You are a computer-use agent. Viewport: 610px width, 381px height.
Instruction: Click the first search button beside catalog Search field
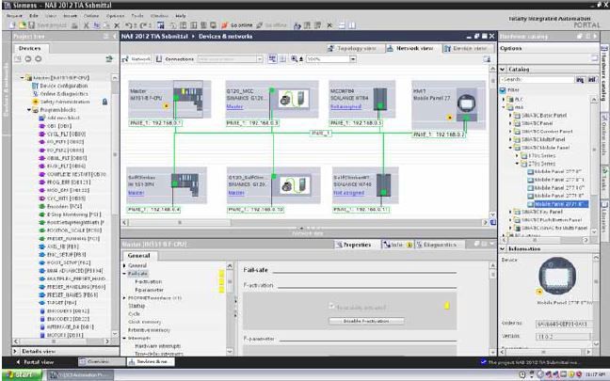(580, 79)
